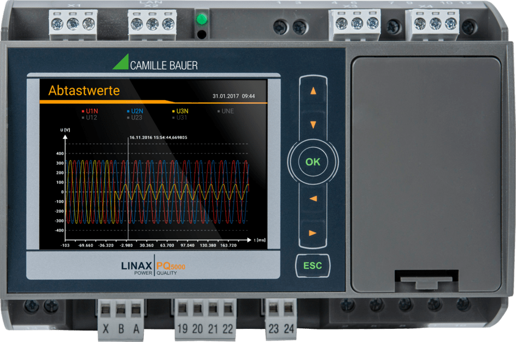
Task: Enable the greyed-out U23 channel
Action: [x=135, y=117]
